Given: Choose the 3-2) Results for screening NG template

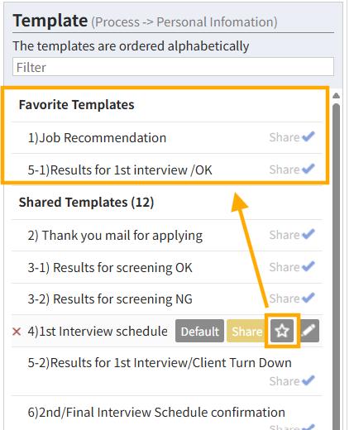Looking at the screenshot, I should click(x=110, y=299).
